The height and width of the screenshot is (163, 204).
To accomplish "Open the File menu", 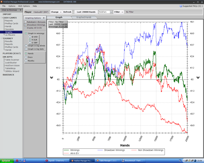I will [x=4, y=6].
